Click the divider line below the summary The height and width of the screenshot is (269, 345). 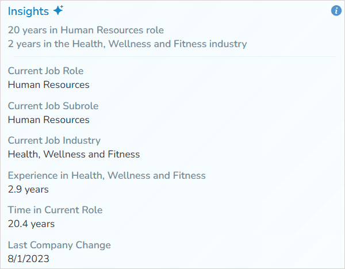tap(171, 56)
